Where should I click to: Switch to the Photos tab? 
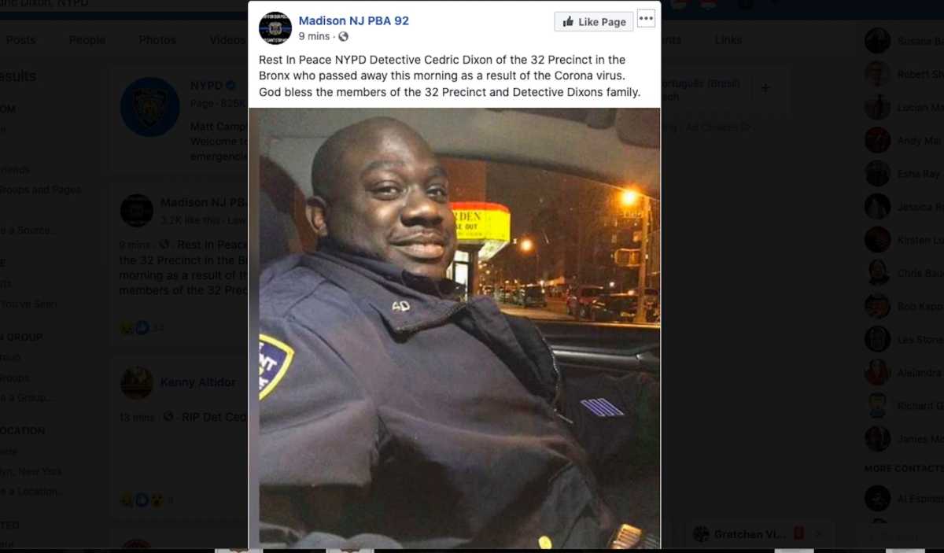point(158,40)
